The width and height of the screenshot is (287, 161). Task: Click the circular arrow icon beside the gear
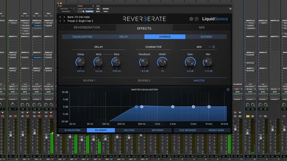(x=196, y=19)
